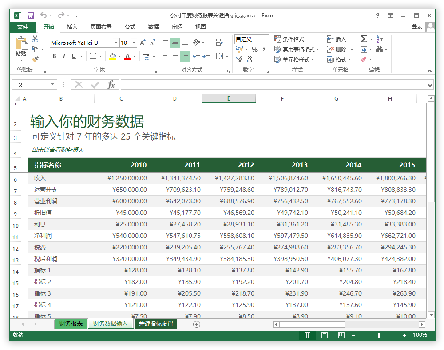444x350 pixels.
Task: Switch to Page Break Preview
Action: (x=341, y=335)
